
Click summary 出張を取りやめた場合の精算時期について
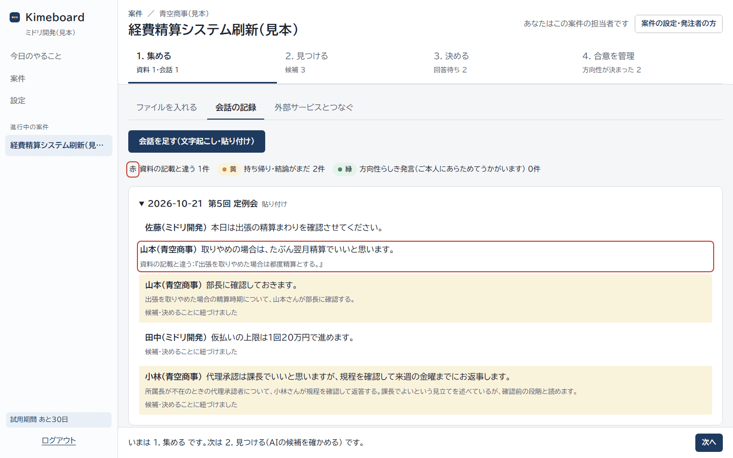pyautogui.click(x=250, y=299)
